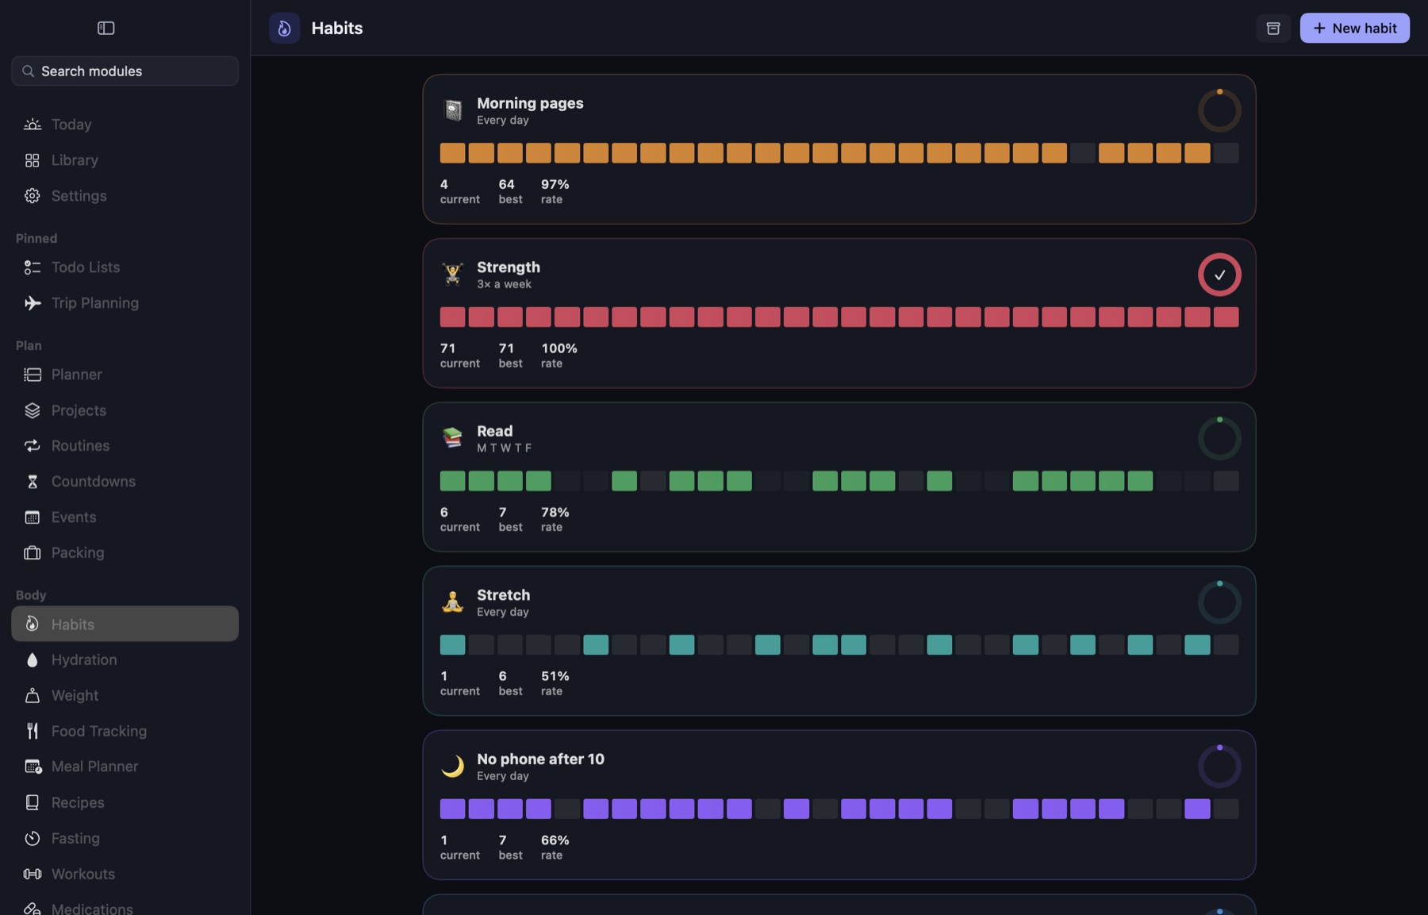The height and width of the screenshot is (915, 1428).
Task: Click the Routines loop icon
Action: pyautogui.click(x=32, y=446)
